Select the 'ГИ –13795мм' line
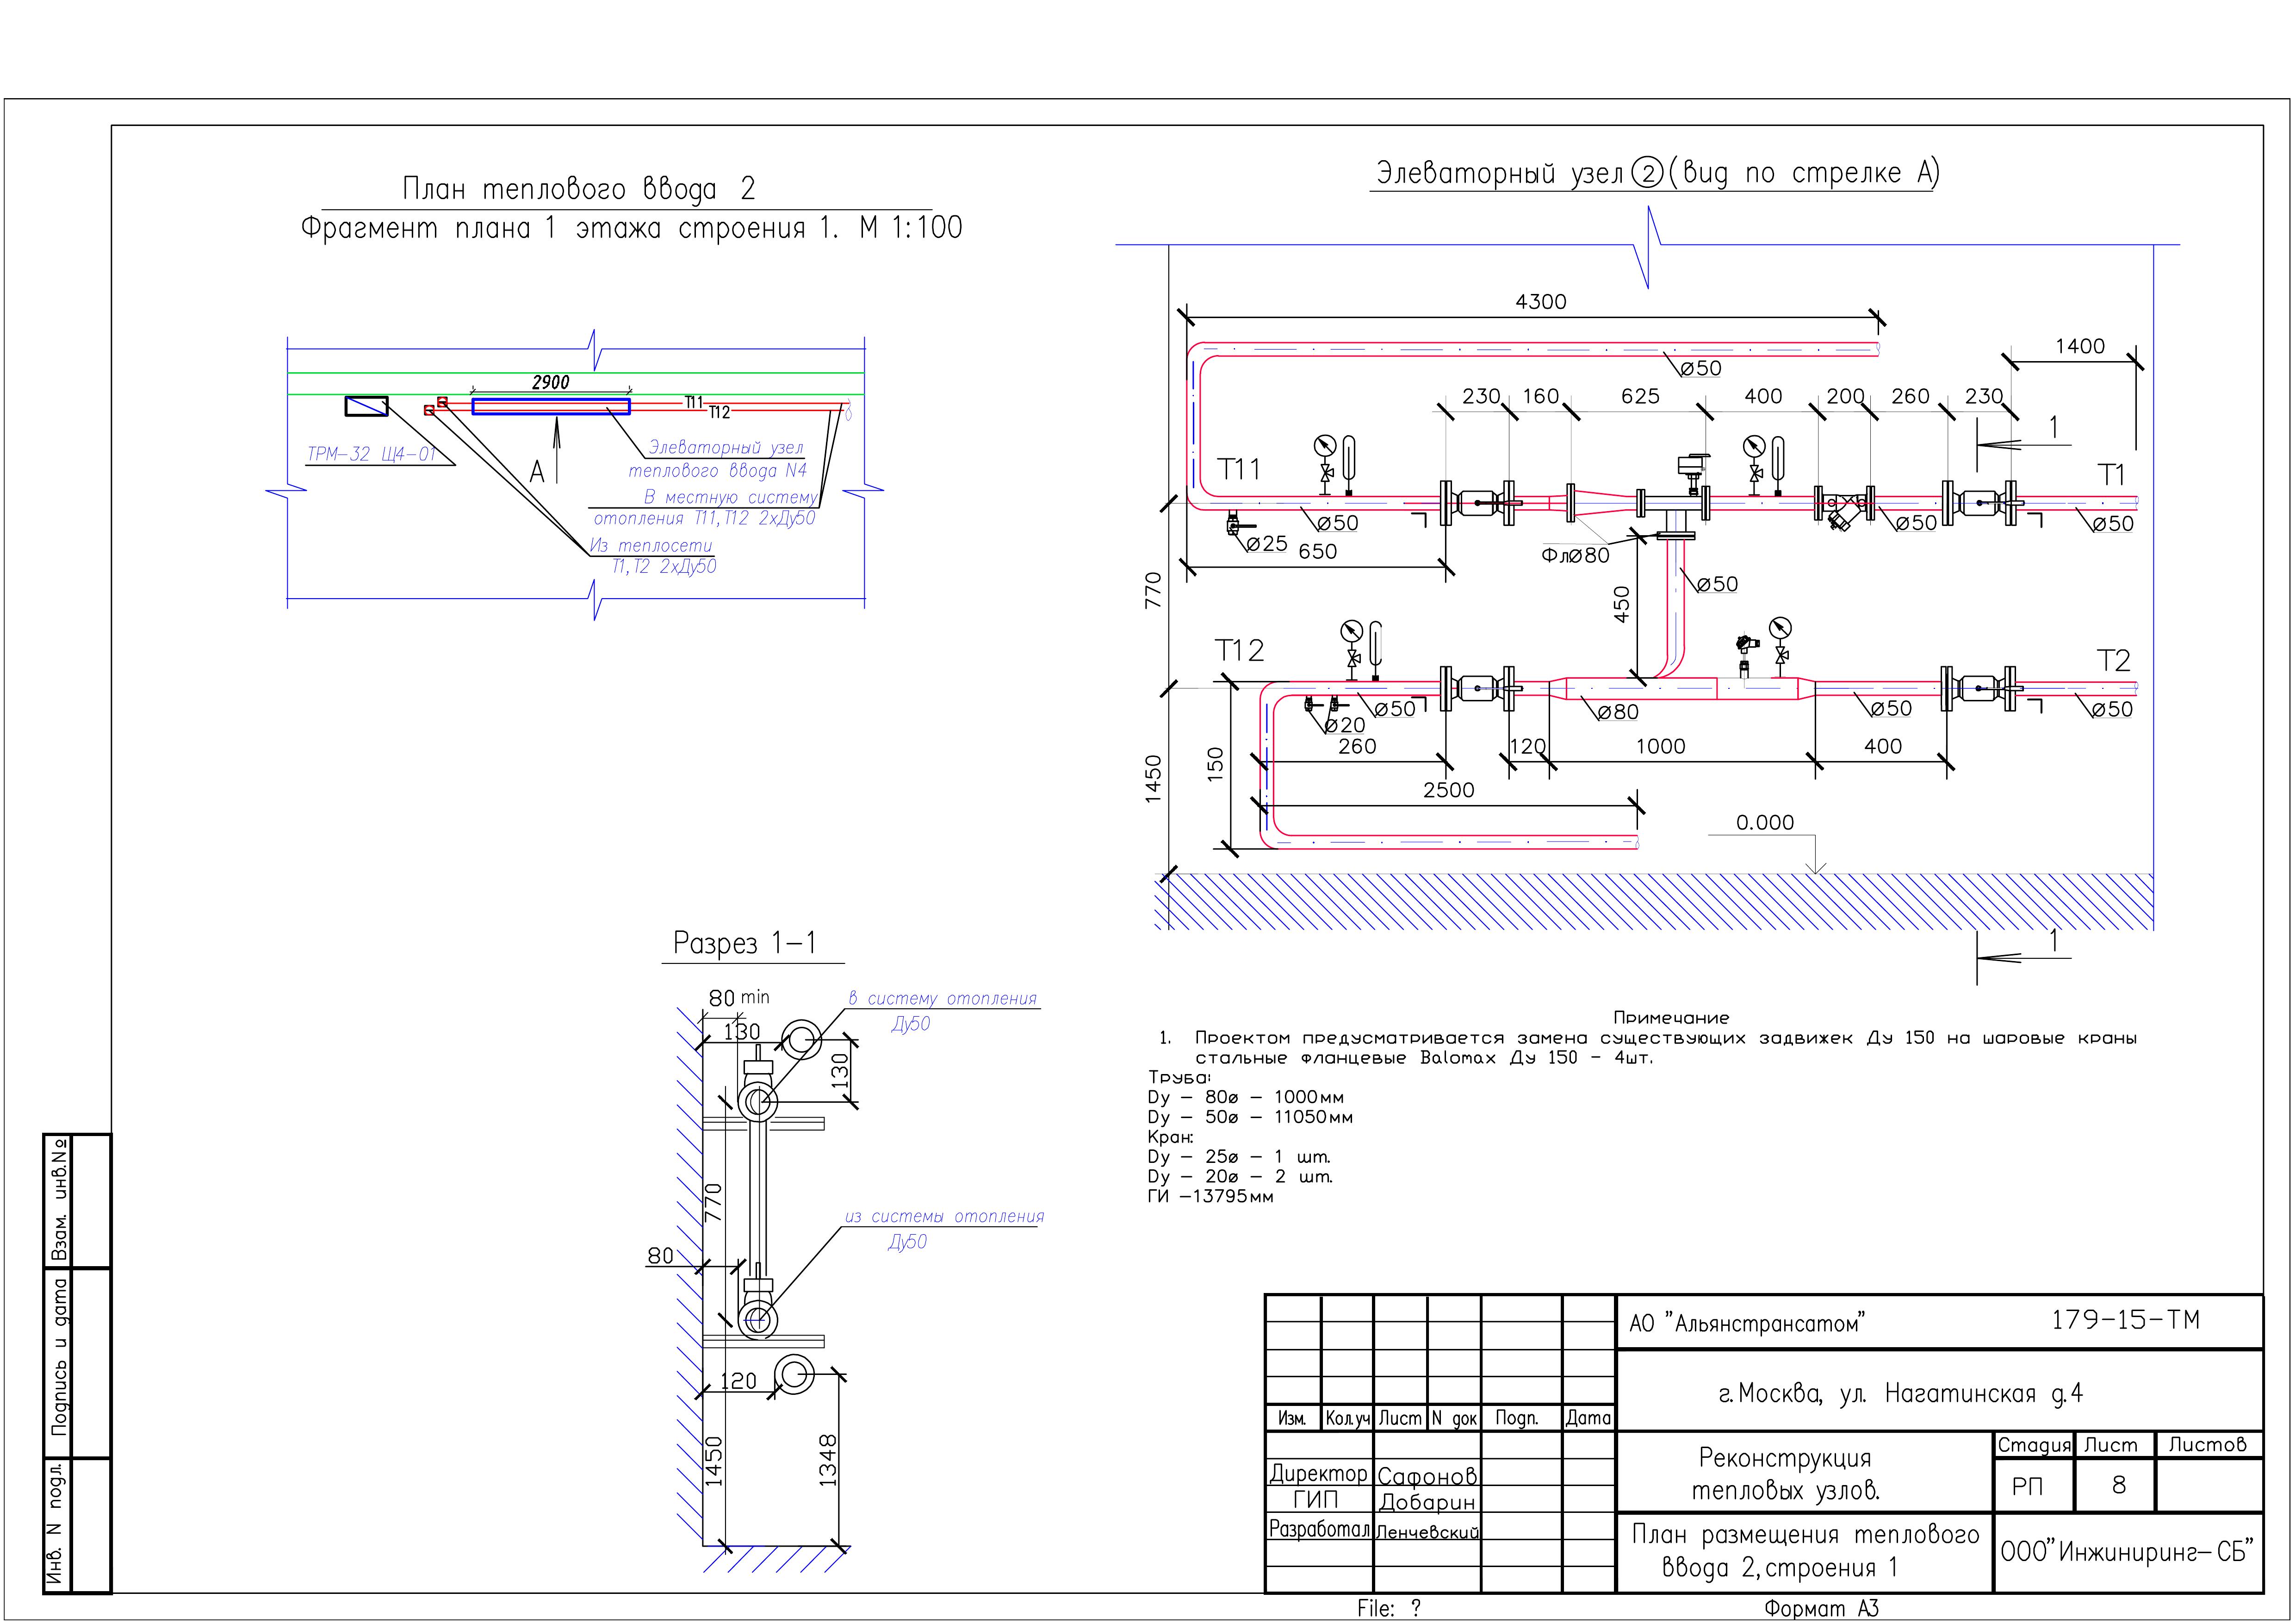The image size is (2296, 1624). point(1211,1196)
